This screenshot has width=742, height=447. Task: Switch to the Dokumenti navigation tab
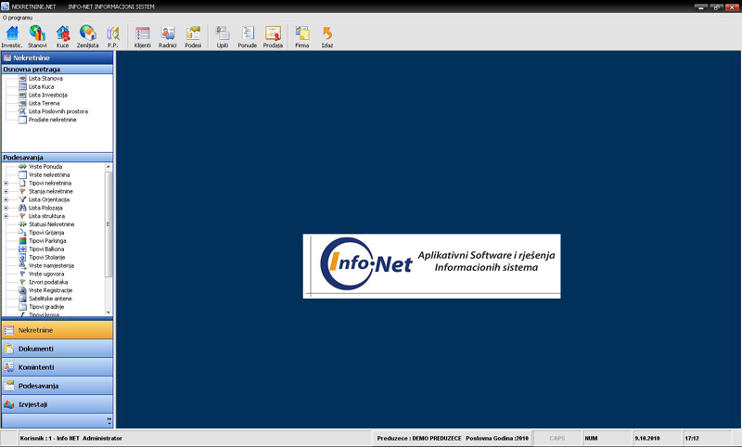click(x=58, y=349)
